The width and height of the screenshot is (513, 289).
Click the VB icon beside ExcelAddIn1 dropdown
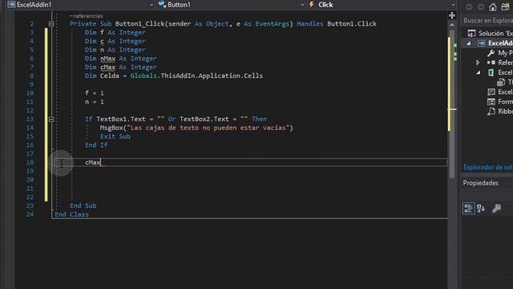tap(11, 4)
